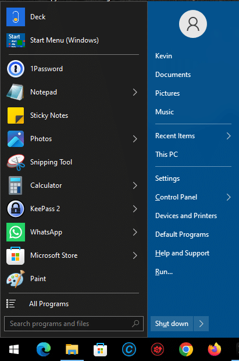
Task: Expand the Control Panel submenu arrow
Action: pos(229,197)
